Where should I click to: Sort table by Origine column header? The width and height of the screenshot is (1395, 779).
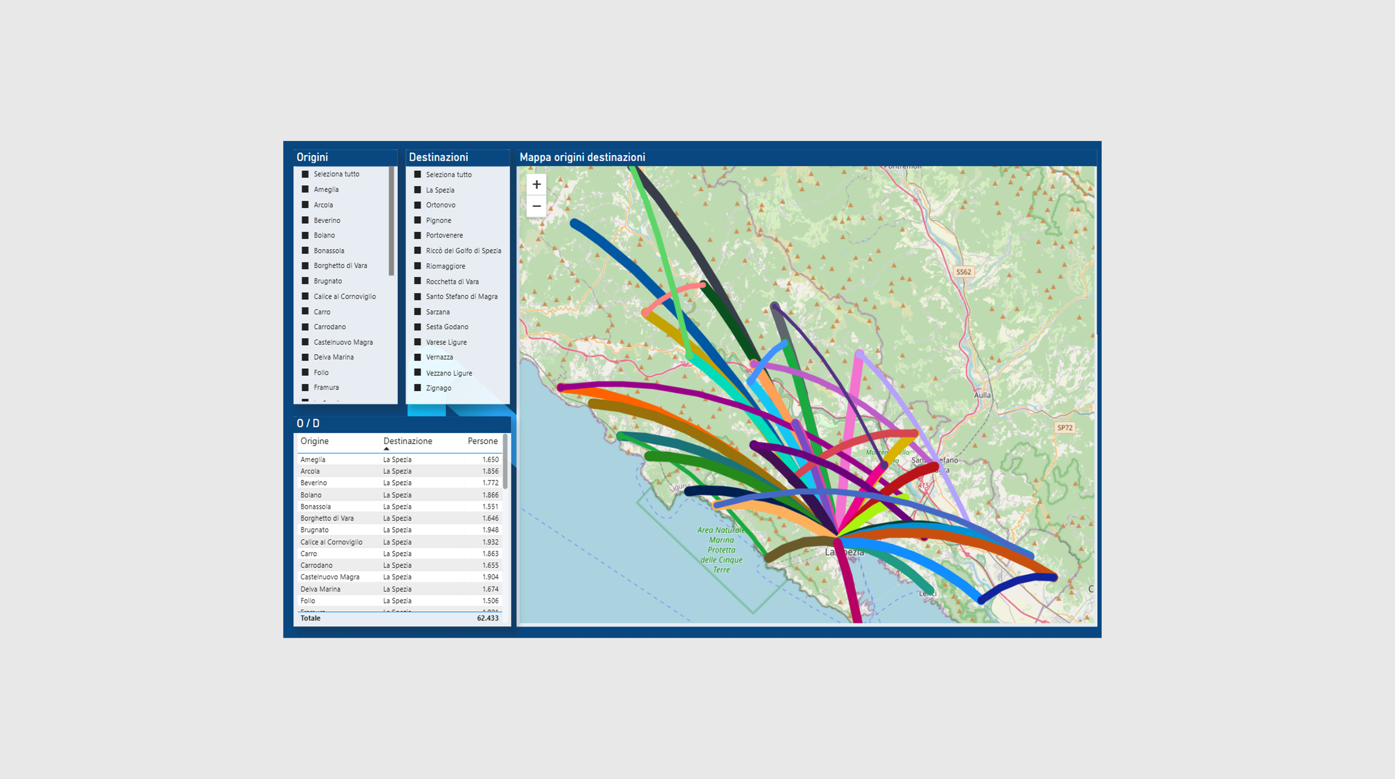click(314, 441)
